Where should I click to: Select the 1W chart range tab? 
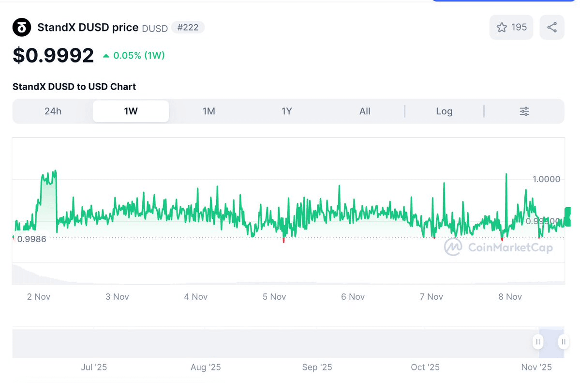(131, 111)
